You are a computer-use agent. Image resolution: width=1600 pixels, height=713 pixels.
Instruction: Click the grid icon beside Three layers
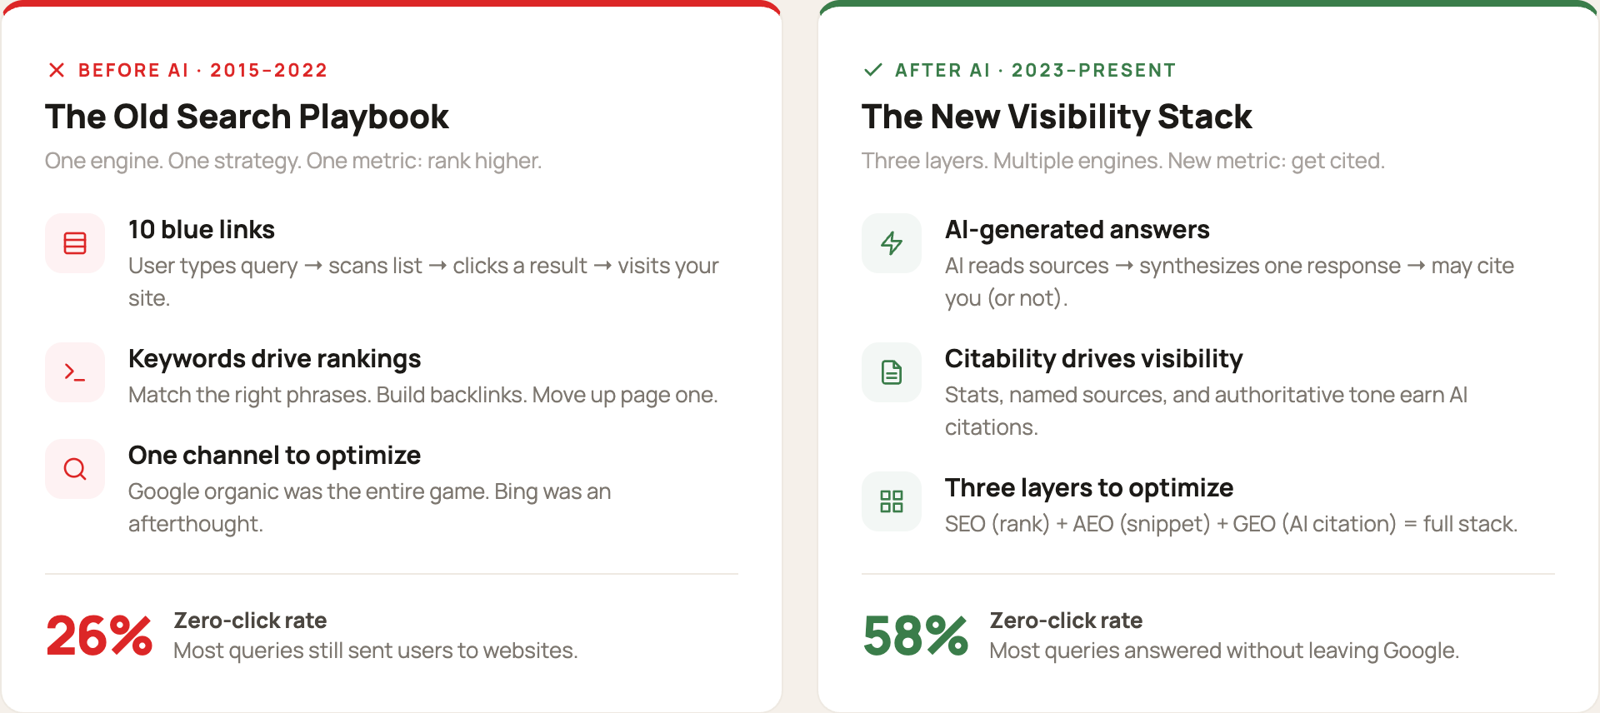point(892,501)
